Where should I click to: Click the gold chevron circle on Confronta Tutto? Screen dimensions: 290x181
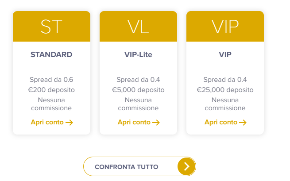pyautogui.click(x=186, y=166)
